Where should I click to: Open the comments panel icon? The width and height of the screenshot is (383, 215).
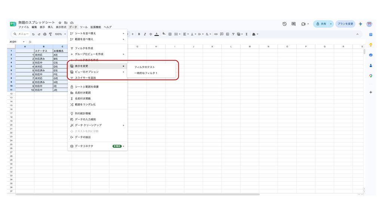[294, 24]
